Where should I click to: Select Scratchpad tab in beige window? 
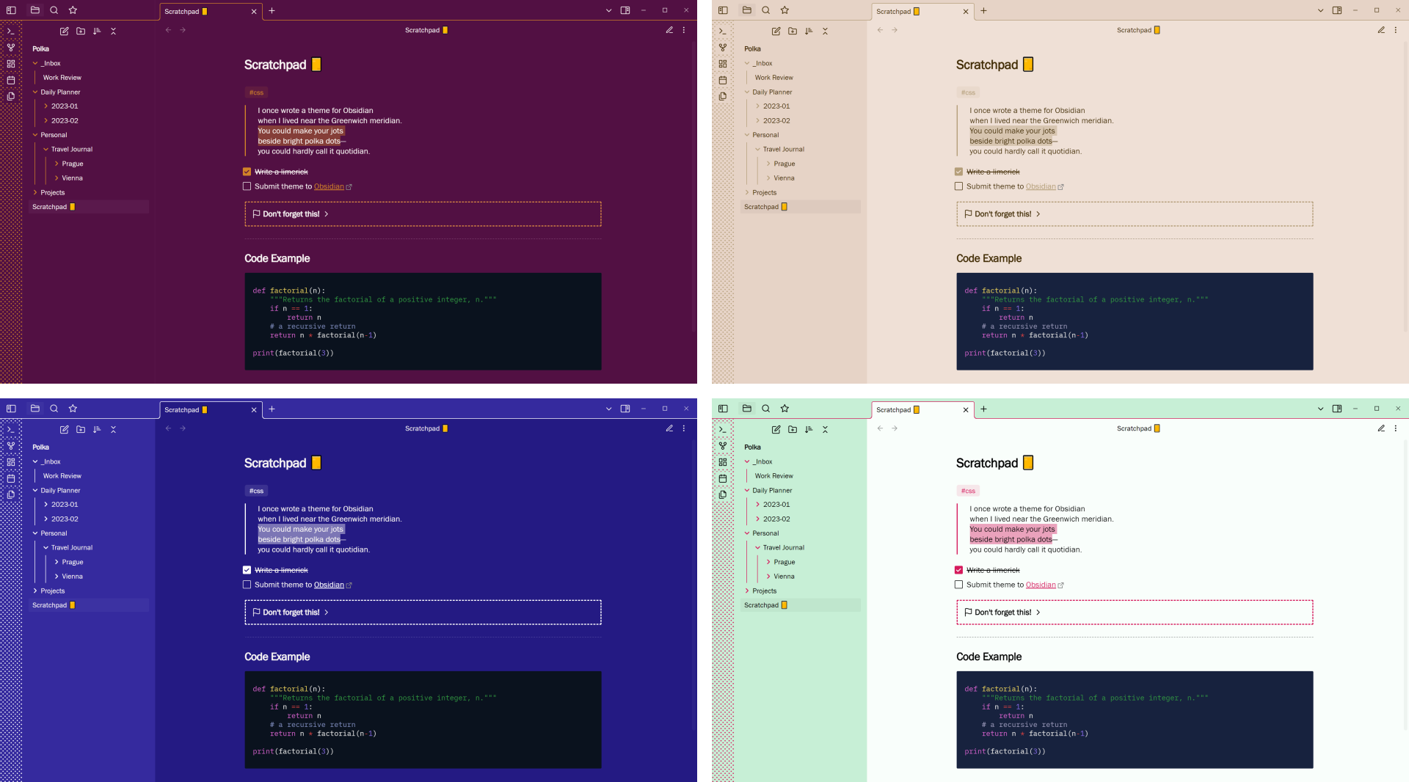click(x=922, y=12)
